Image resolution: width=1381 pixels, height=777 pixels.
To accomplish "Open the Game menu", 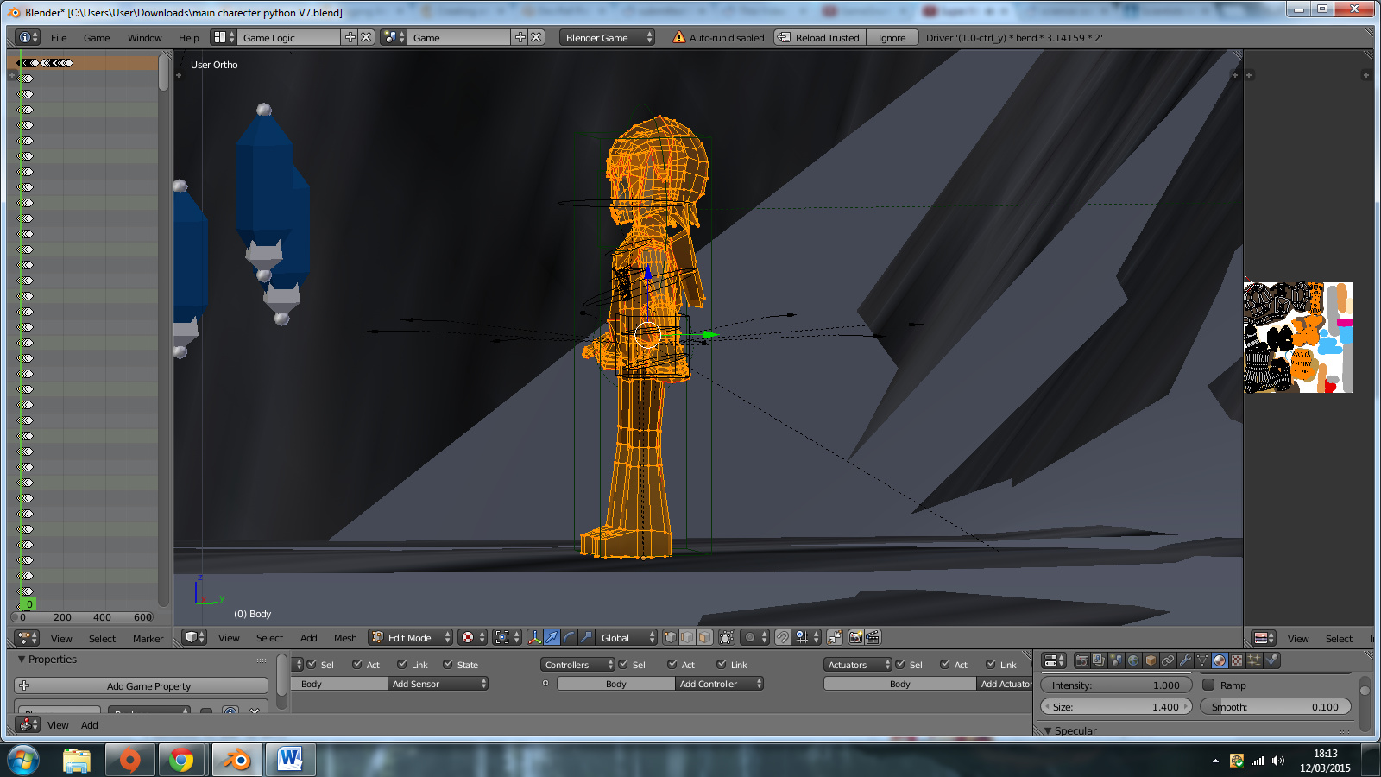I will 97,37.
